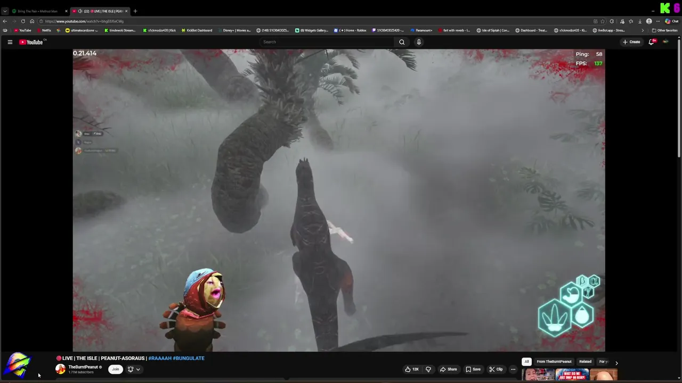Open the Isle of Siptah bookmark

point(494,30)
